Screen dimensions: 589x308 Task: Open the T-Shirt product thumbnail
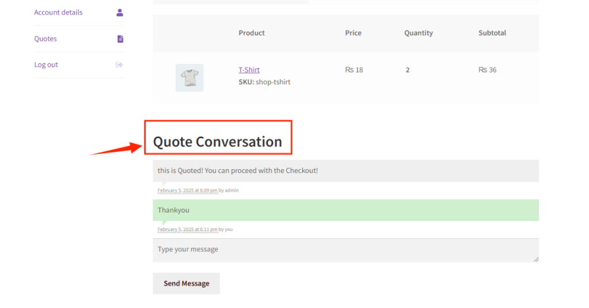click(190, 78)
